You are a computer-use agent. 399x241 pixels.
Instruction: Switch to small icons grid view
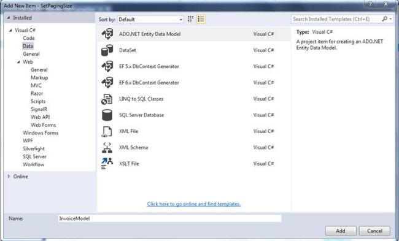[x=190, y=19]
